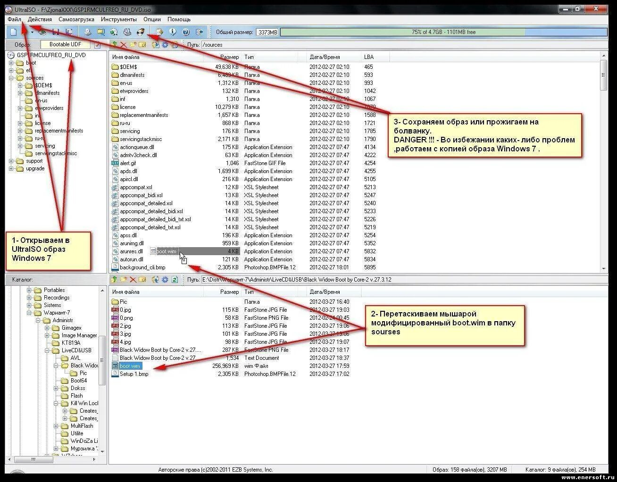The width and height of the screenshot is (617, 482).
Task: Open the image Info properties icon
Action: (x=173, y=32)
